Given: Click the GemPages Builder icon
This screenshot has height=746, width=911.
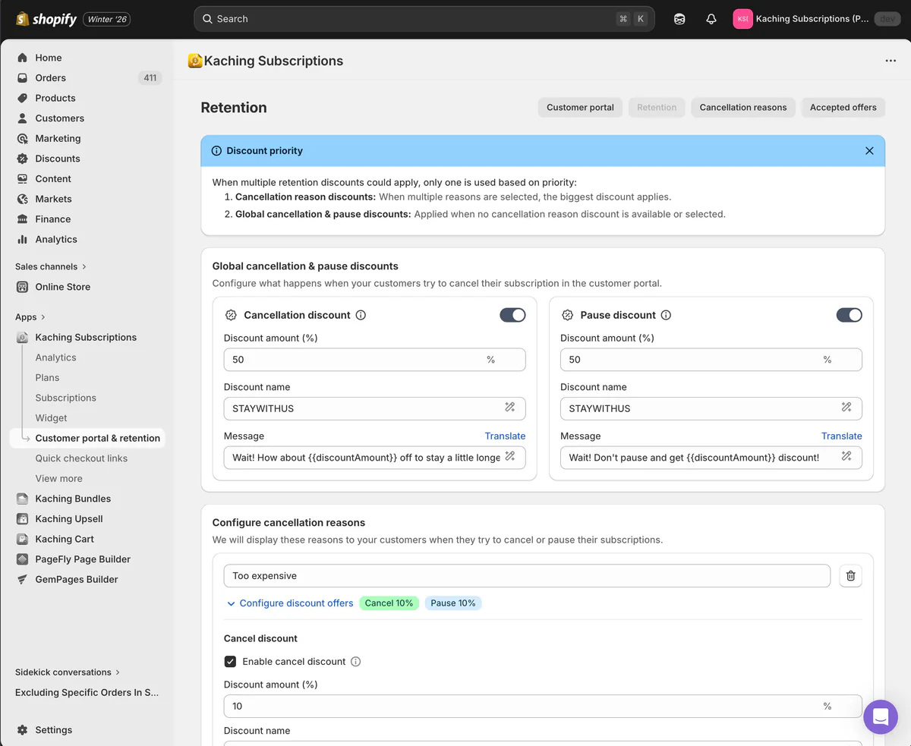Looking at the screenshot, I should (23, 579).
